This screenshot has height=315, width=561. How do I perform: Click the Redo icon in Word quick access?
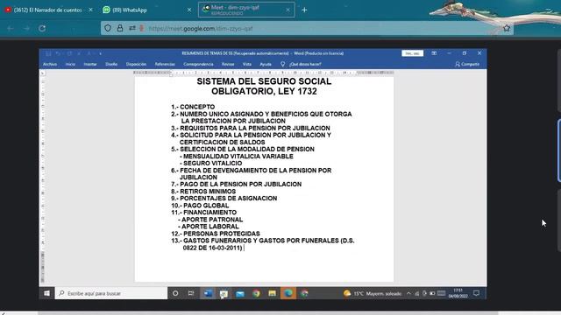[x=69, y=53]
